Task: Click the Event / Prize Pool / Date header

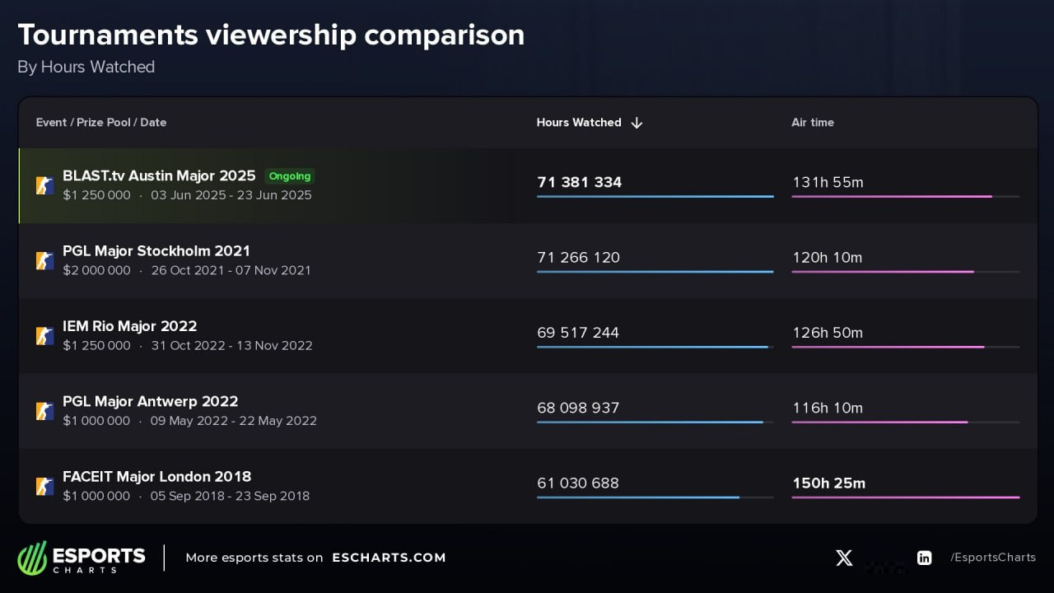Action: (x=101, y=123)
